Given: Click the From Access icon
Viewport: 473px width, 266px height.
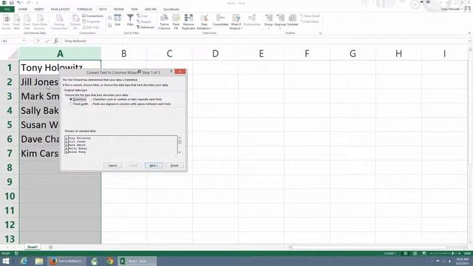Looking at the screenshot, I should (x=6, y=21).
